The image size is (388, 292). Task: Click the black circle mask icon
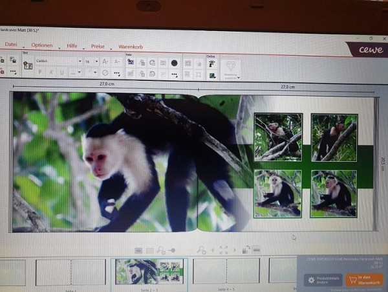tap(174, 63)
